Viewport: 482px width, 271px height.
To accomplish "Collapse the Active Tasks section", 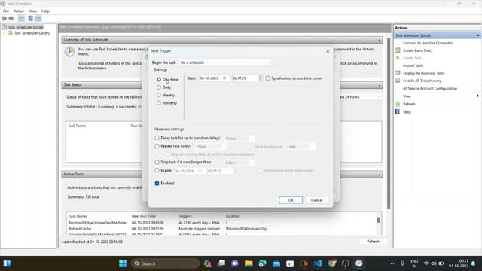I will pyautogui.click(x=379, y=175).
